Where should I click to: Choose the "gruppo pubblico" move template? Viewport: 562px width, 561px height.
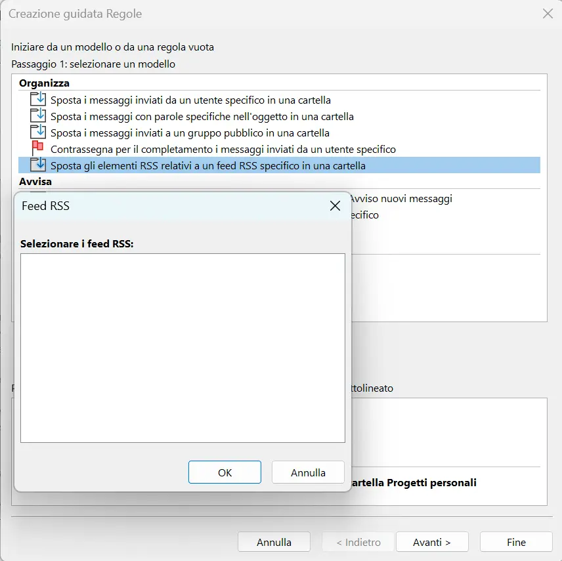pos(187,132)
